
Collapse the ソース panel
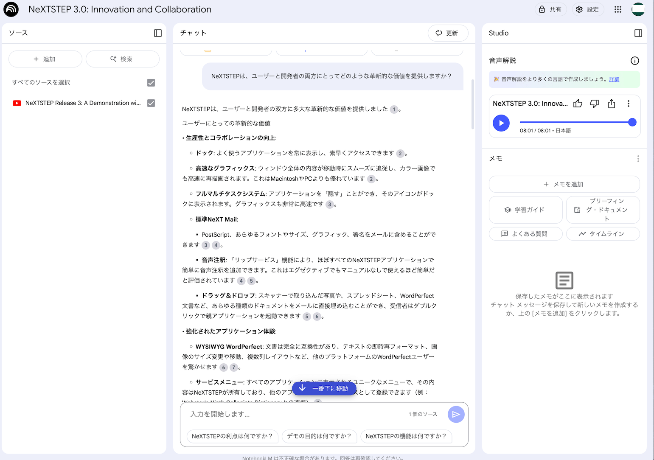click(158, 33)
